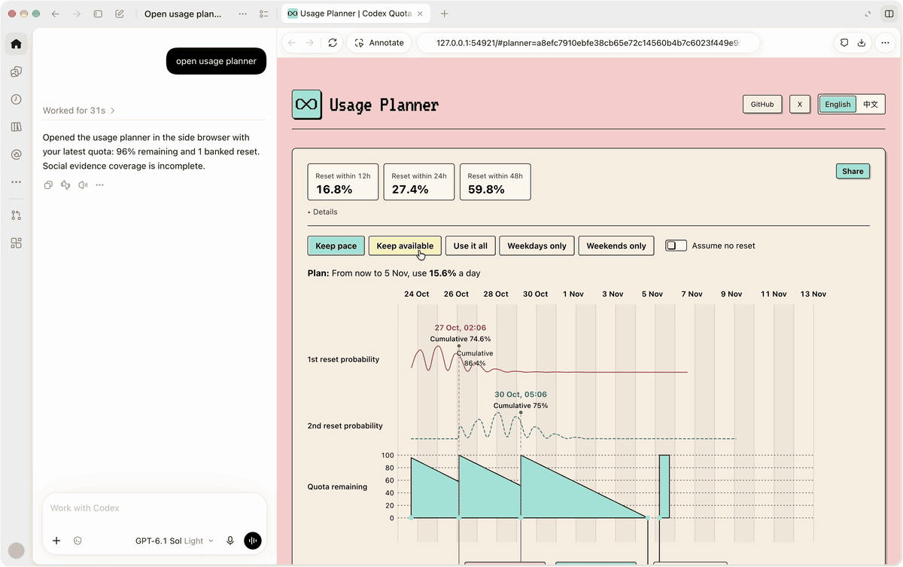Click the Usage Planner infinity logo
903x567 pixels.
[x=306, y=105]
